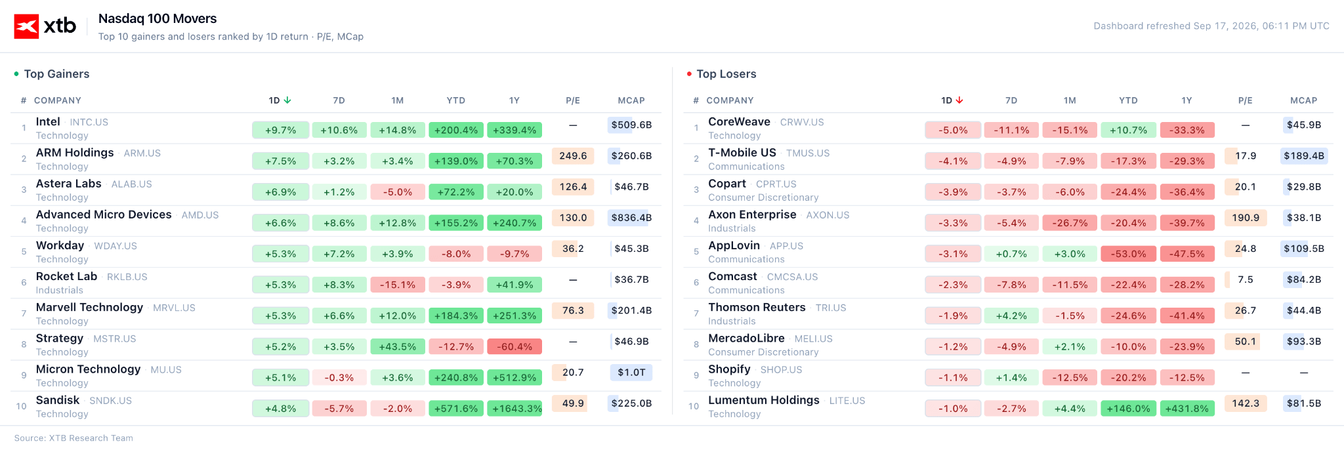Click Sandisk's +1643.3% 1Y cell
Image resolution: width=1344 pixels, height=450 pixels.
514,408
